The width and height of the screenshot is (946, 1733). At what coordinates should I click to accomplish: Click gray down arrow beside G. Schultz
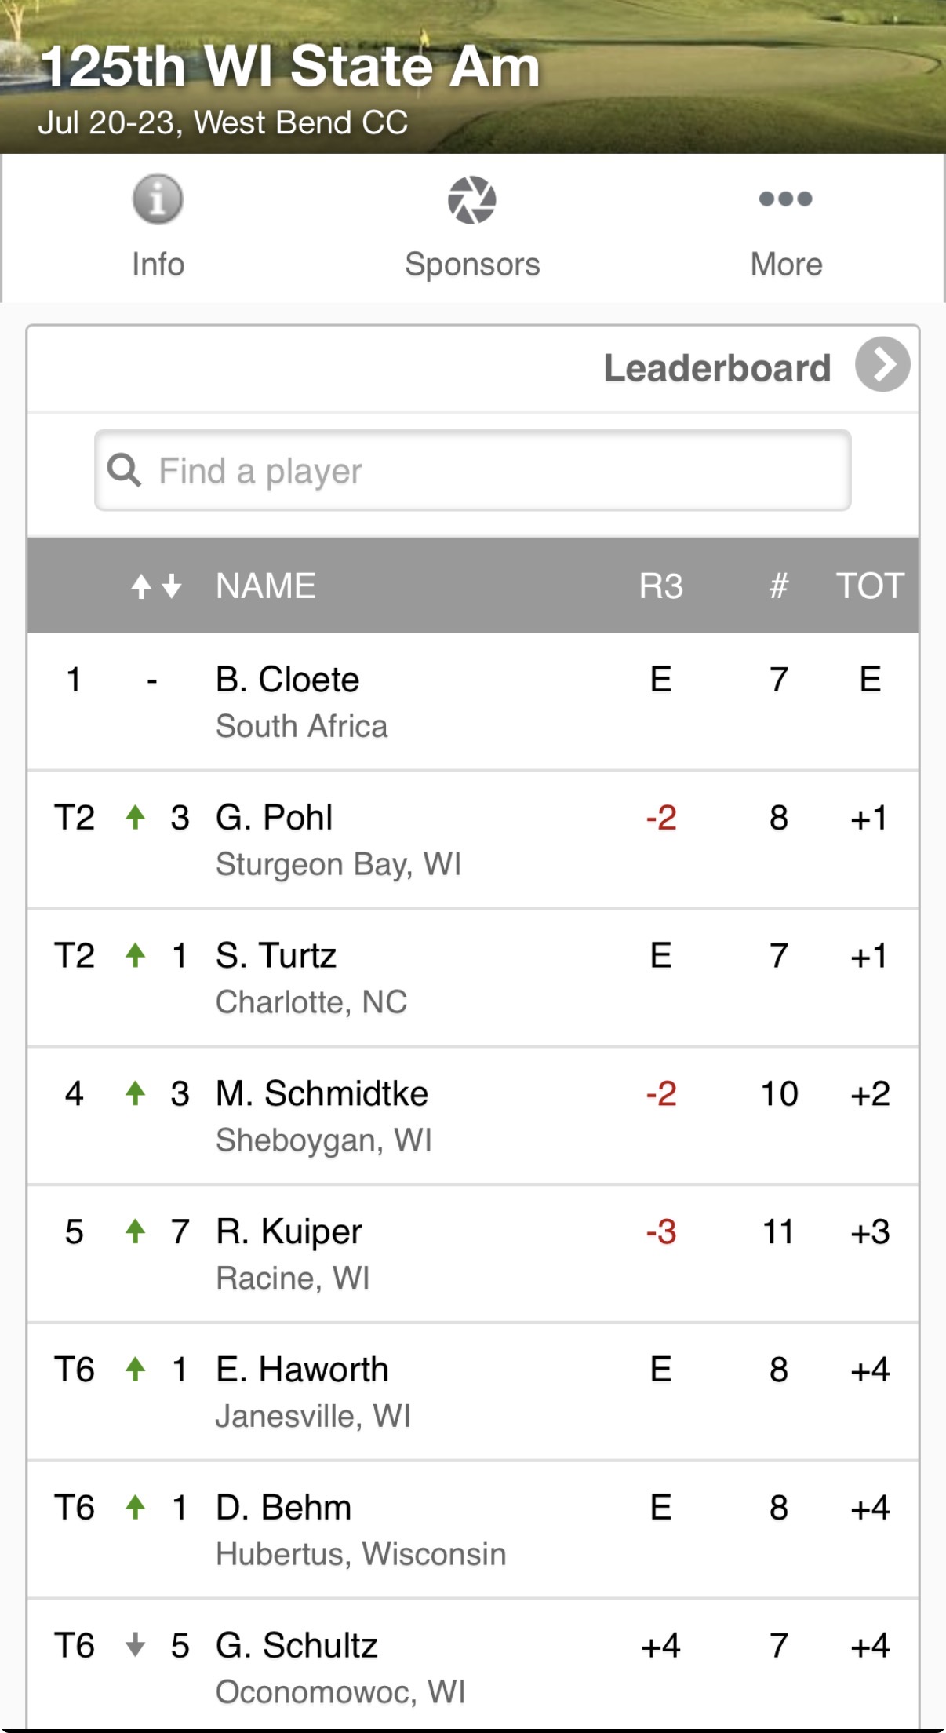(x=136, y=1644)
